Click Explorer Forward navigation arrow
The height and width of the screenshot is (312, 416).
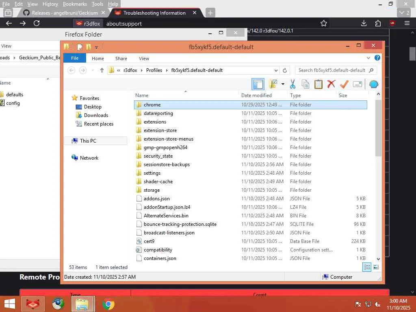point(83,70)
